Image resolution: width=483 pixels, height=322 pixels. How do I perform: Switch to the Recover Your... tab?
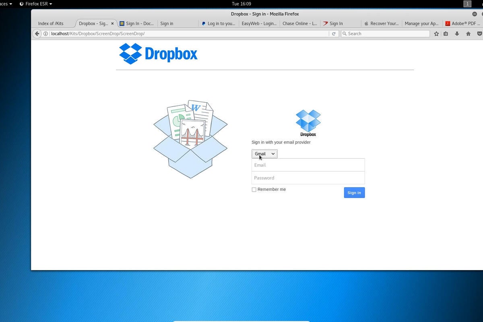(x=381, y=24)
